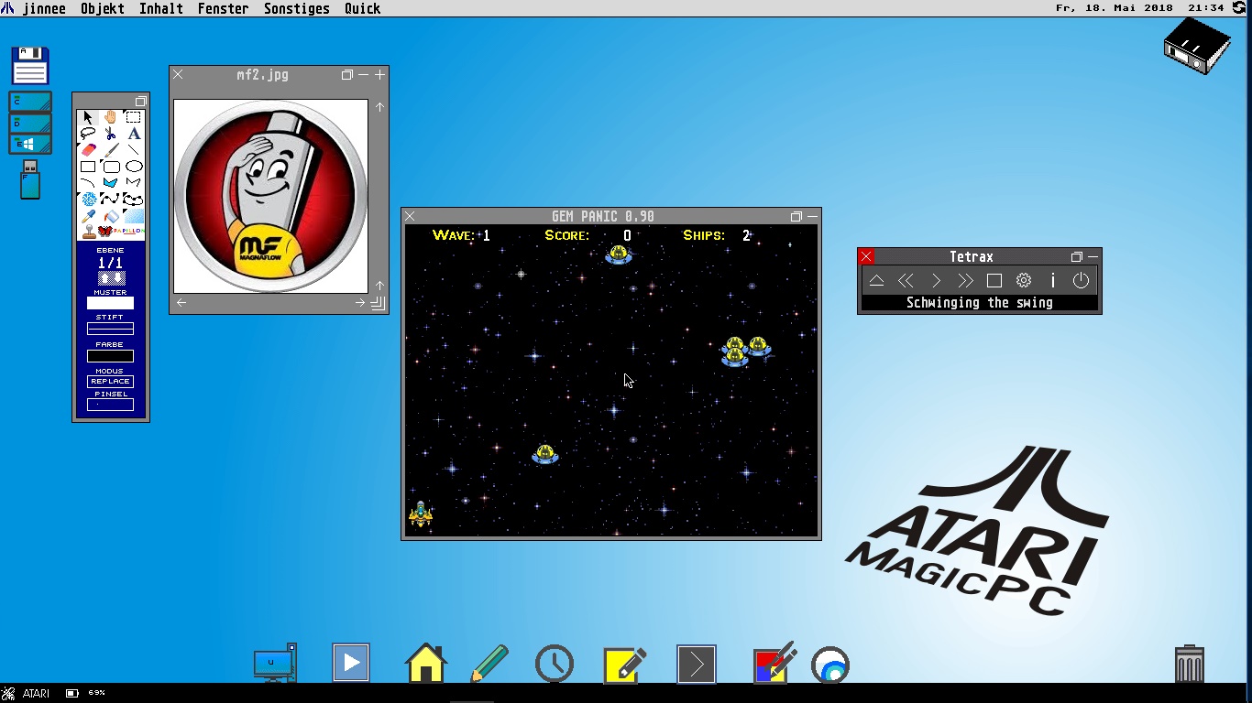This screenshot has height=703, width=1252.
Task: Select the closed Bezier curve tool
Action: pos(134,200)
